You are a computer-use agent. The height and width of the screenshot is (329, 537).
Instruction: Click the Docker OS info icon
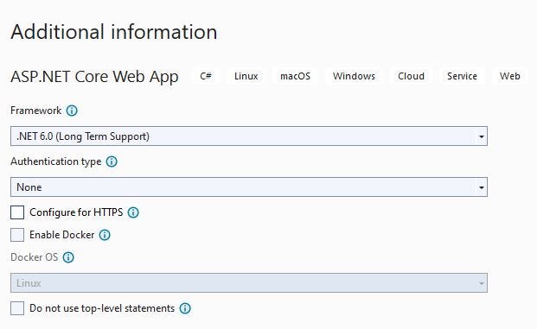click(x=68, y=257)
